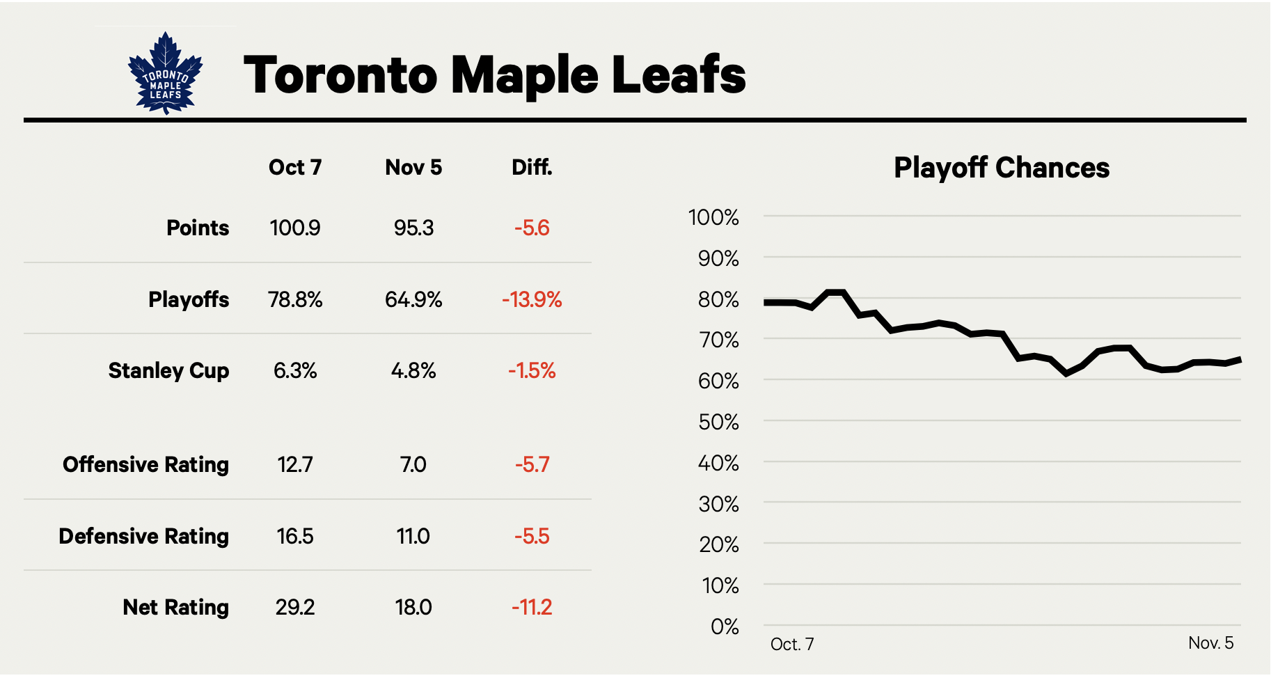
Task: Click the -11.2 net rating difference
Action: [532, 608]
